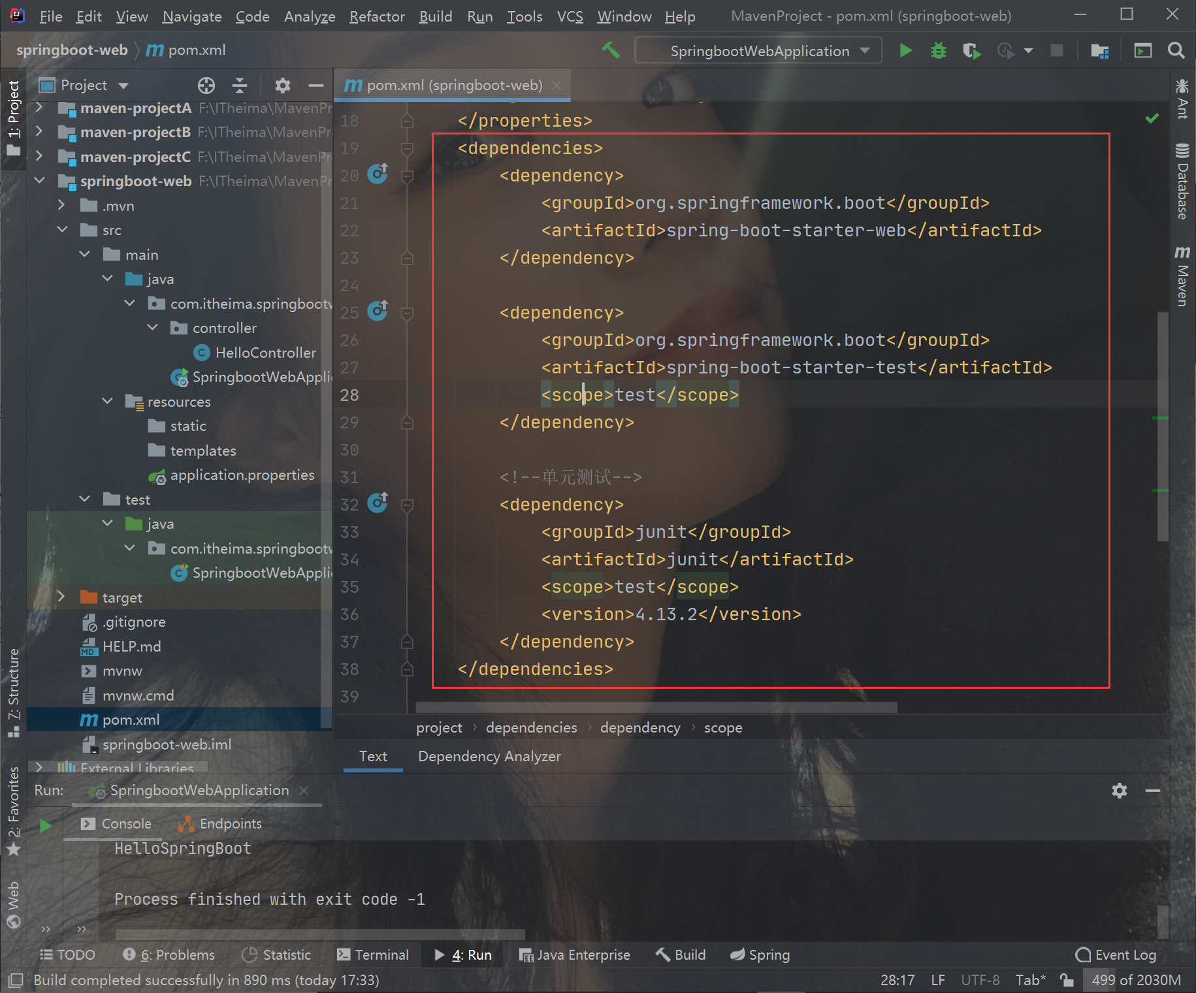Collapse the resources folder
The image size is (1196, 993).
[x=108, y=401]
